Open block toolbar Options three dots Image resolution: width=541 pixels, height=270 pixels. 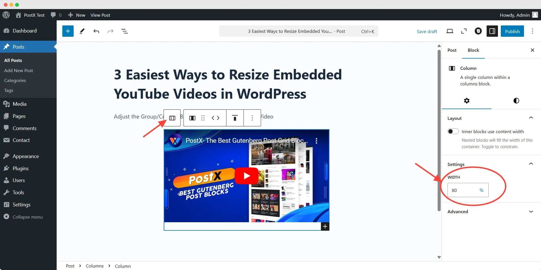[252, 118]
